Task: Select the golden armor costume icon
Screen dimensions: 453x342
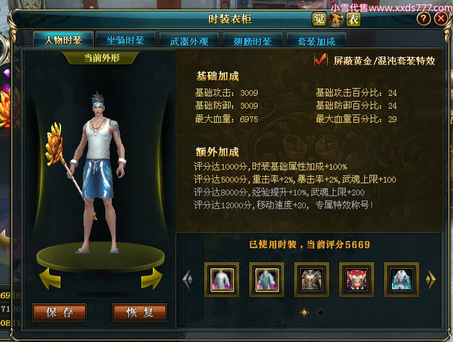Action: [x=312, y=280]
